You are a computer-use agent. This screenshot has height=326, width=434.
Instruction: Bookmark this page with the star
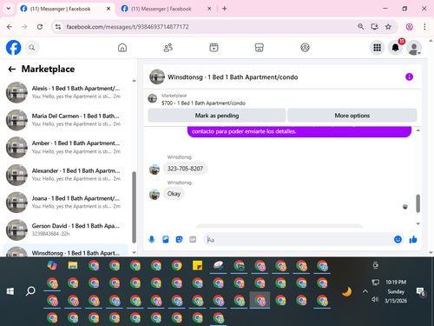point(388,27)
